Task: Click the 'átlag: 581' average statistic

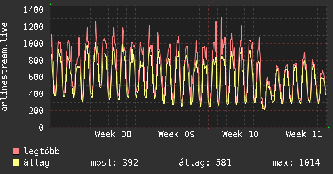Action: 205,163
